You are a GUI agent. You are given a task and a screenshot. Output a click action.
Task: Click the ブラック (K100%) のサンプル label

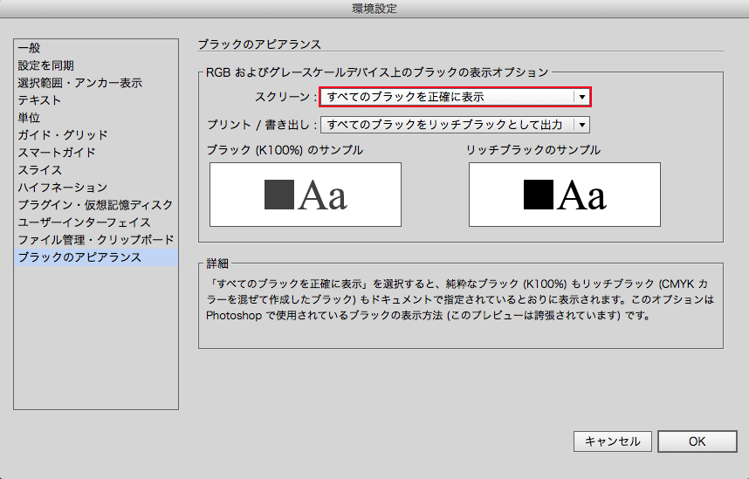click(285, 150)
